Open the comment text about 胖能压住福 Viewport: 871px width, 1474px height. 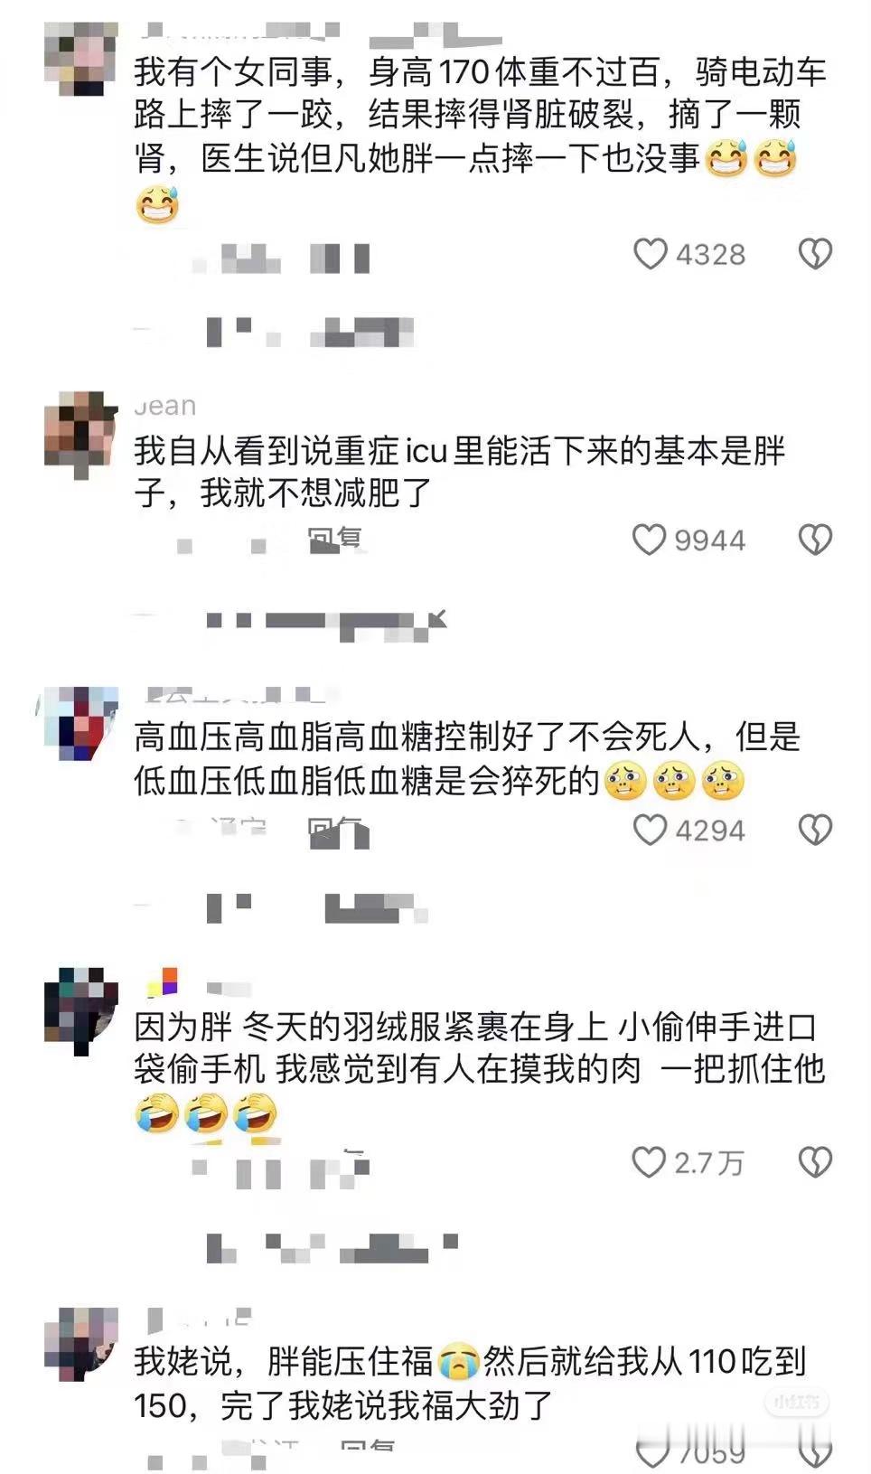click(470, 1383)
